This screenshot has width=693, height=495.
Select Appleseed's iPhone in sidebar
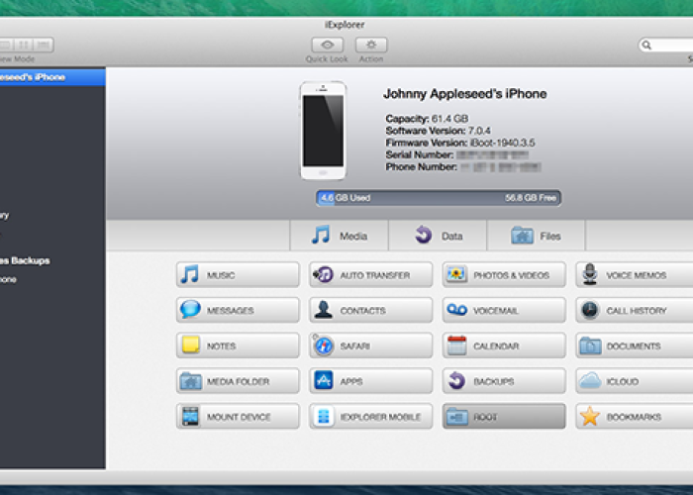click(52, 77)
